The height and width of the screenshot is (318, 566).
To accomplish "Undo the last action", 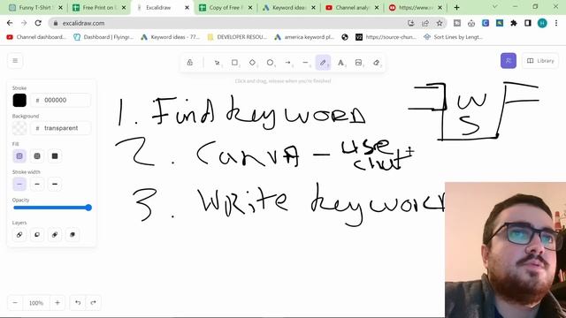I will [x=78, y=303].
